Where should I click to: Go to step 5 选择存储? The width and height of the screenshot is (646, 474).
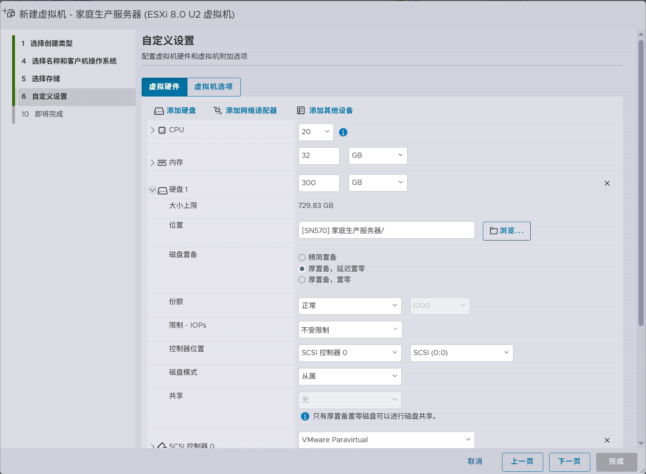pyautogui.click(x=46, y=79)
